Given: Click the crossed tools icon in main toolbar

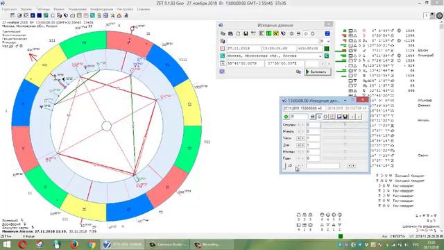Looking at the screenshot, I should tap(112, 15).
